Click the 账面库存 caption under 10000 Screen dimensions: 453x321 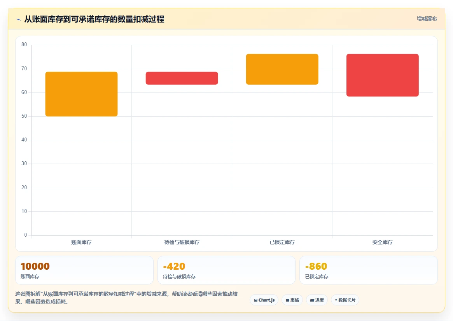tap(30, 277)
